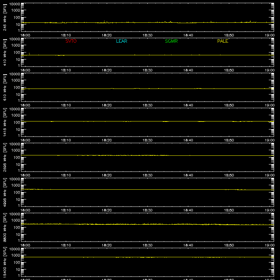280x280 pixels.
Task: Click the 10000 tick of the 15400 MHz plot
Action: click(x=15, y=249)
